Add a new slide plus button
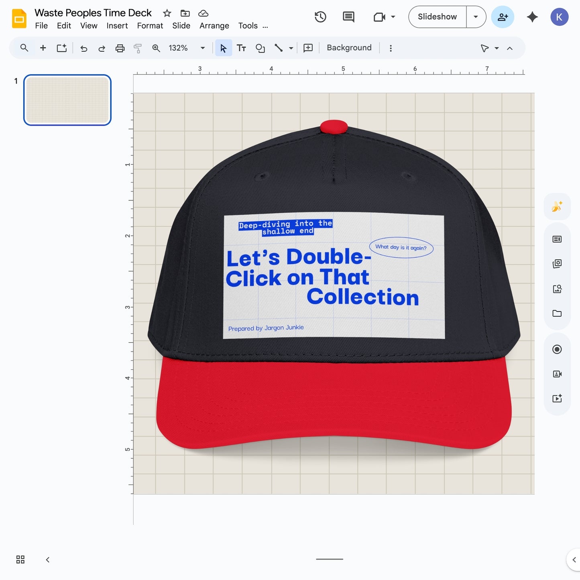The image size is (580, 580). coord(43,48)
